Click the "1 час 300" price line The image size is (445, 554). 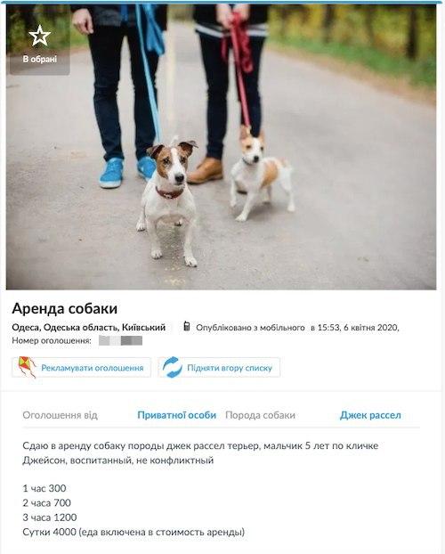(x=44, y=488)
